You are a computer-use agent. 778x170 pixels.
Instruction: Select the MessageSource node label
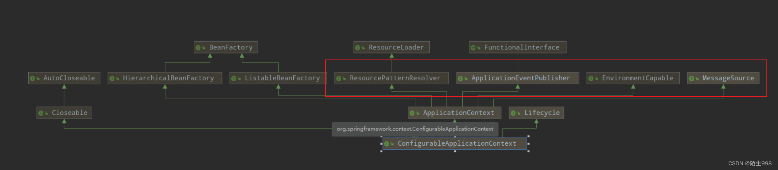tap(728, 78)
